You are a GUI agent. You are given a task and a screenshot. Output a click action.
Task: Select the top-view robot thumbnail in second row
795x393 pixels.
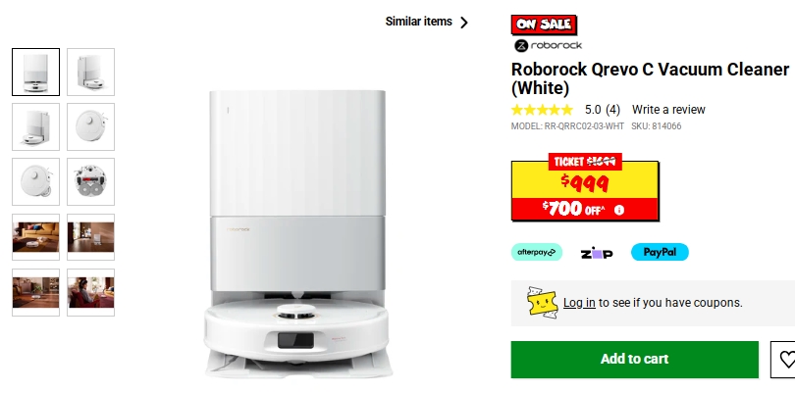(90, 126)
